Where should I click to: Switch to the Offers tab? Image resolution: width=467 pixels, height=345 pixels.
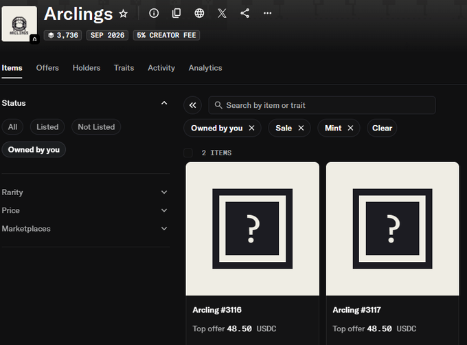47,68
